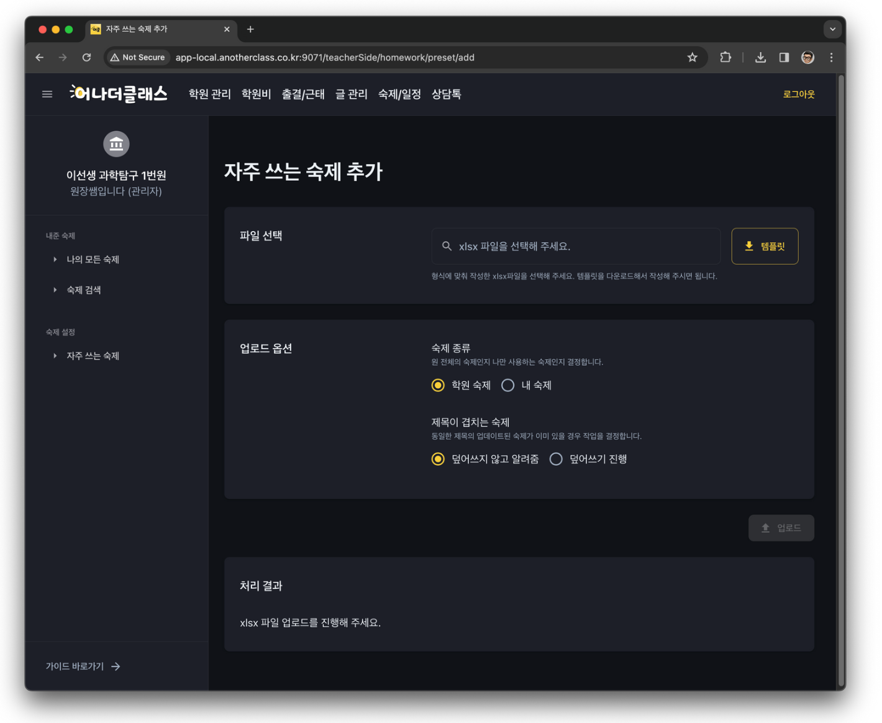Click the page vertical scrollbar
Screen dimensions: 882x723
pyautogui.click(x=841, y=381)
